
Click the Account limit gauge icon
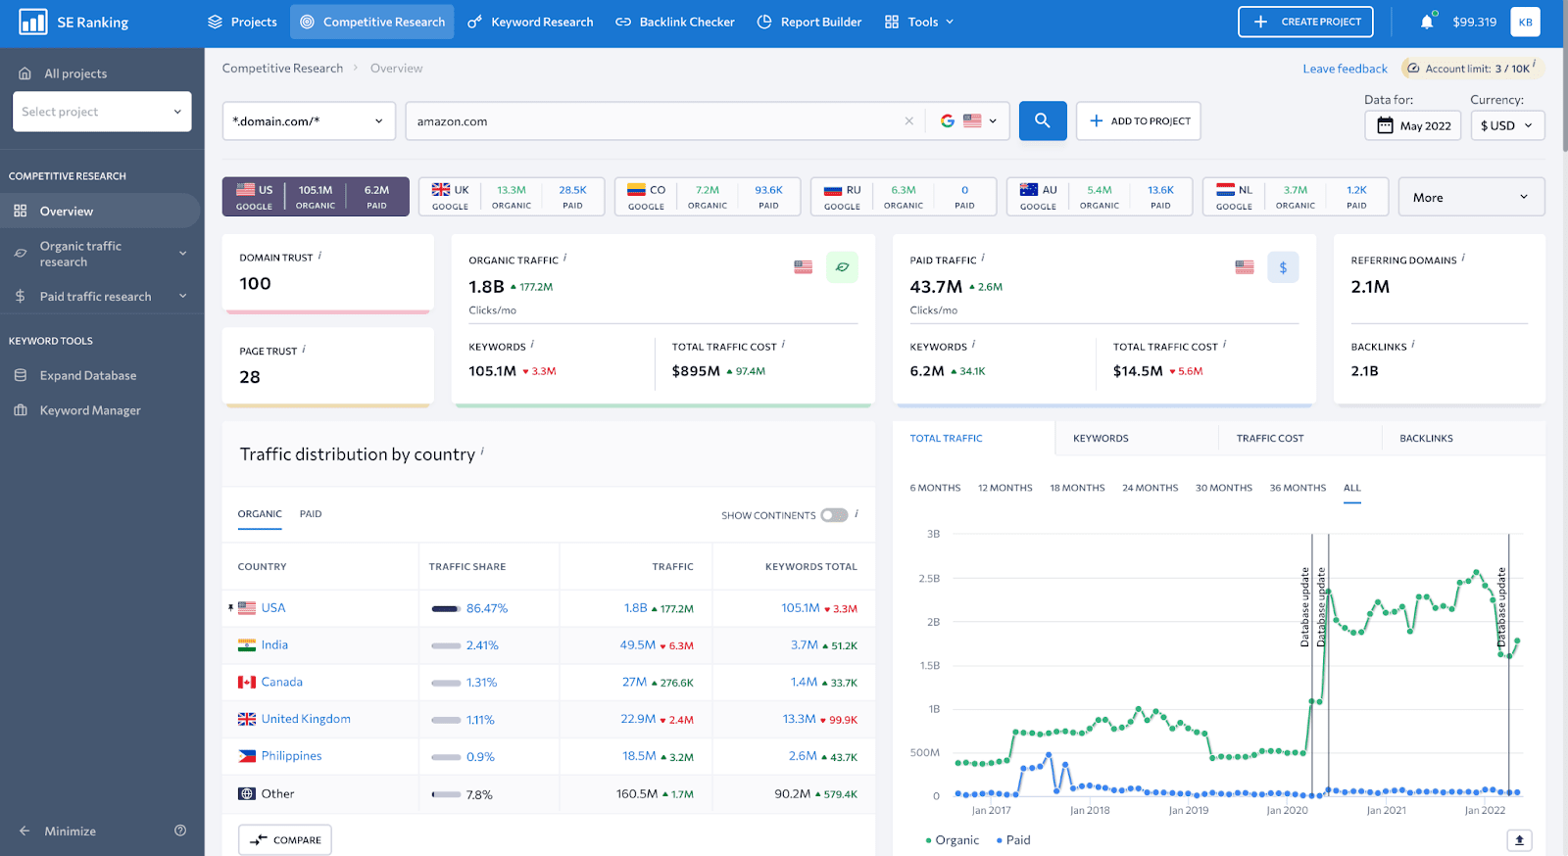pos(1413,69)
